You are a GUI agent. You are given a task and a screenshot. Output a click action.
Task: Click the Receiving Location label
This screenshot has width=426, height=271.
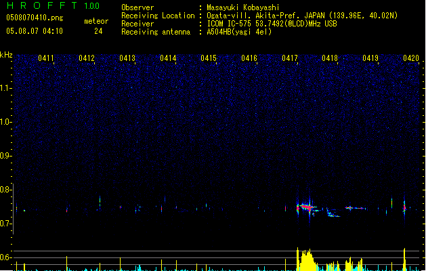158,16
